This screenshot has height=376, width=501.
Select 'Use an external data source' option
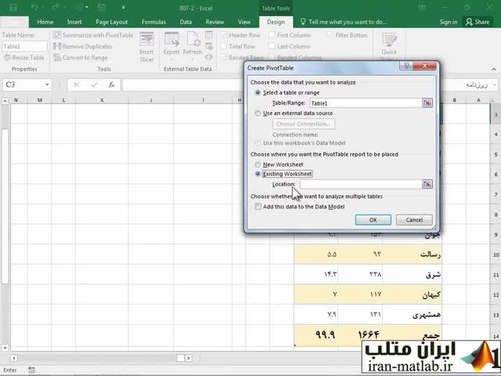(x=258, y=113)
